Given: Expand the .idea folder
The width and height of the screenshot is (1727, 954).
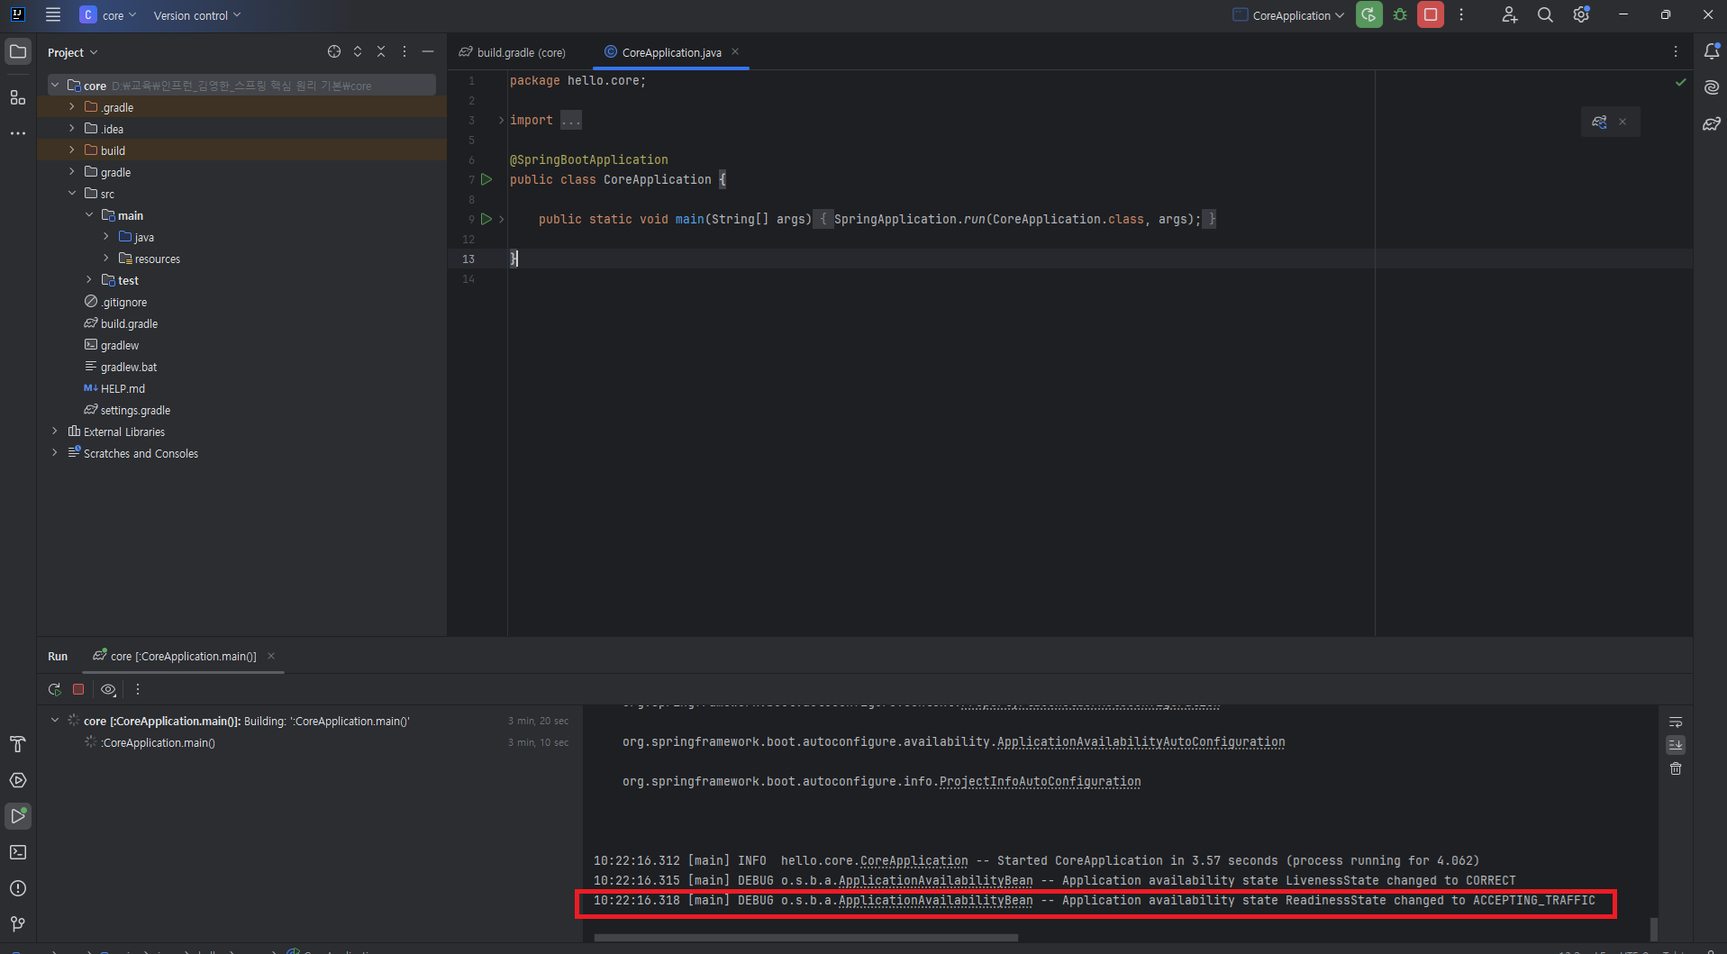Looking at the screenshot, I should click(x=72, y=129).
